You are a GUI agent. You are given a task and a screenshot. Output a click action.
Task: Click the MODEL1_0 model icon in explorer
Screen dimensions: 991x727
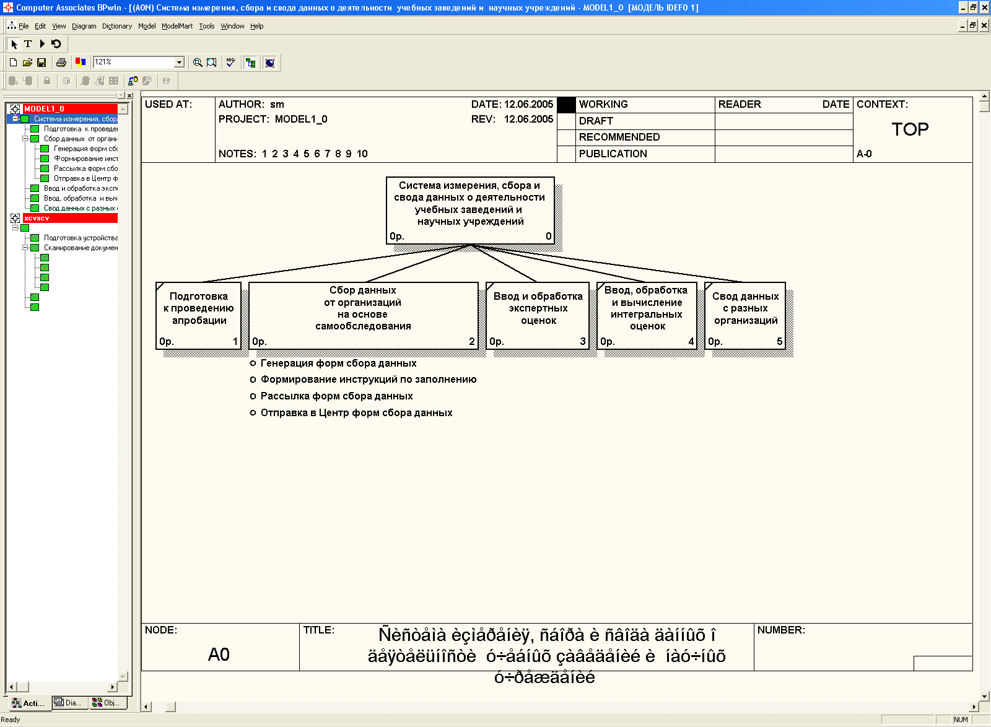[x=15, y=109]
